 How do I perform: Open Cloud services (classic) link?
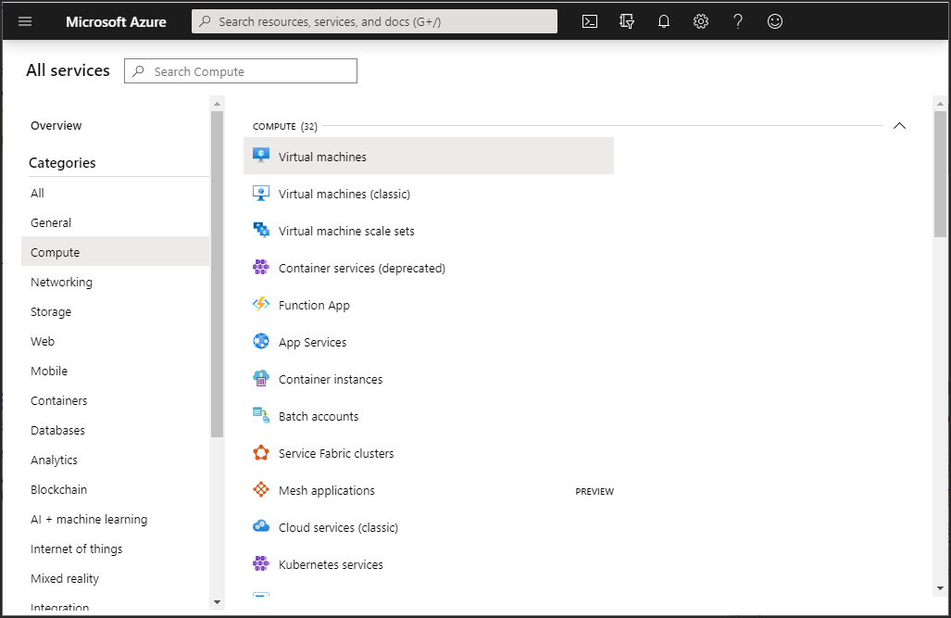pyautogui.click(x=338, y=527)
